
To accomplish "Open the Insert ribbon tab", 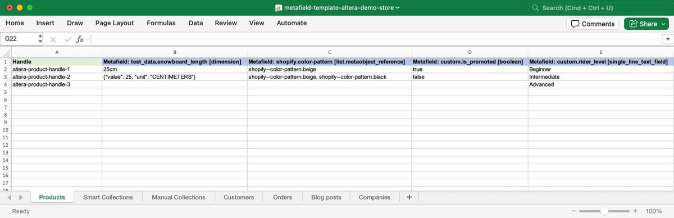I will [45, 23].
